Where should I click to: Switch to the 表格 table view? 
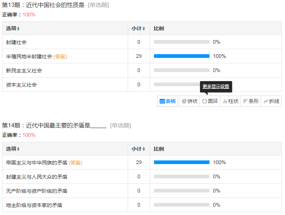[168, 101]
